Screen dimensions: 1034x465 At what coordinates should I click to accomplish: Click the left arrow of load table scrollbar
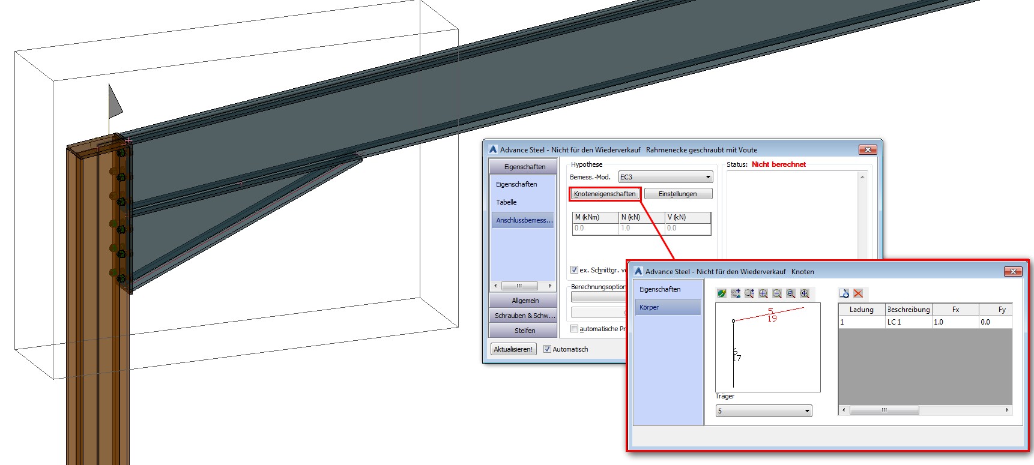[x=844, y=410]
